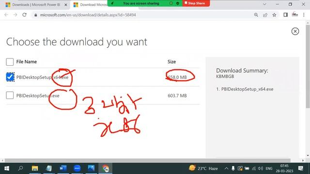Open the Photos app on taskbar
This screenshot has width=310, height=174.
(x=91, y=168)
